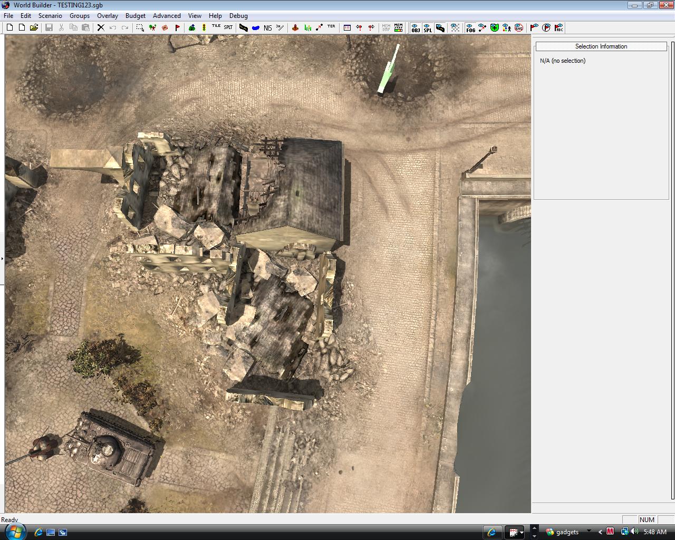The width and height of the screenshot is (675, 540).
Task: Open the grid window icon
Action: click(347, 27)
